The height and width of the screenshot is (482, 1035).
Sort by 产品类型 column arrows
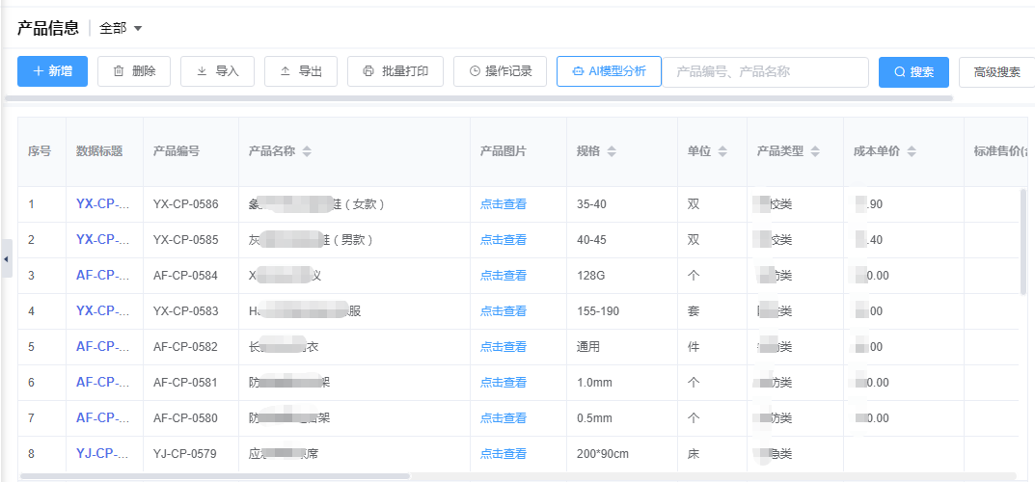(816, 151)
